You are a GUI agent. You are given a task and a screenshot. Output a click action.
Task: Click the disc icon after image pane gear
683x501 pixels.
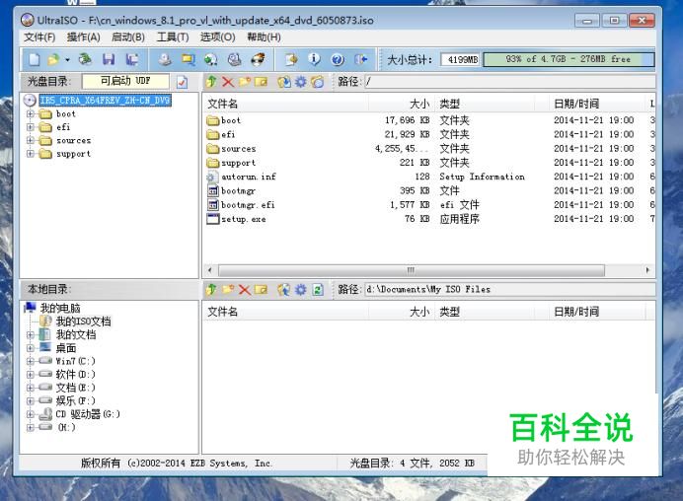pyautogui.click(x=318, y=82)
